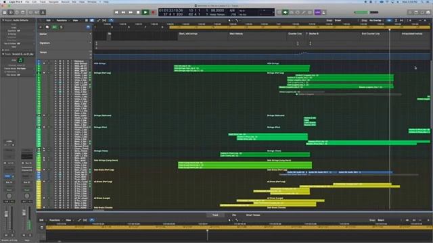433x243 pixels.
Task: Toggle the Metronome click button
Action: (x=323, y=12)
